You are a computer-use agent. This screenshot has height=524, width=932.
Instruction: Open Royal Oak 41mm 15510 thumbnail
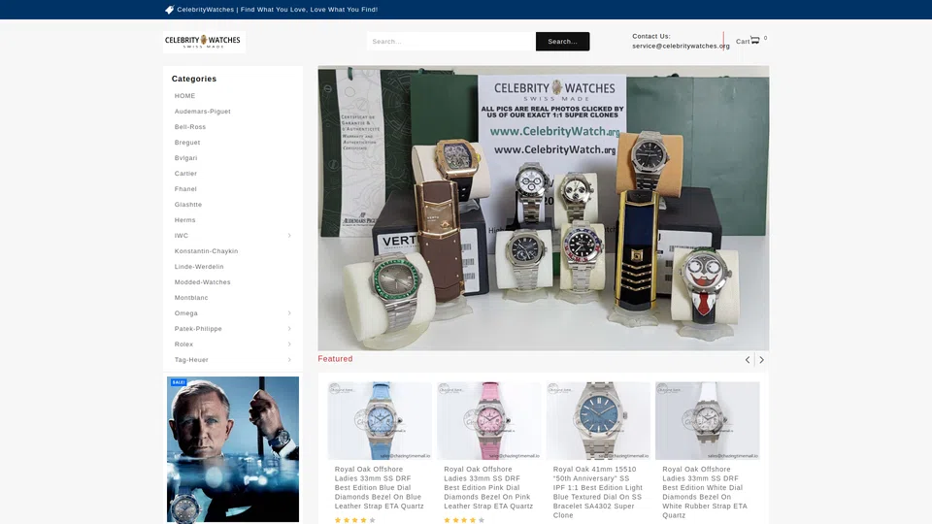[599, 420]
